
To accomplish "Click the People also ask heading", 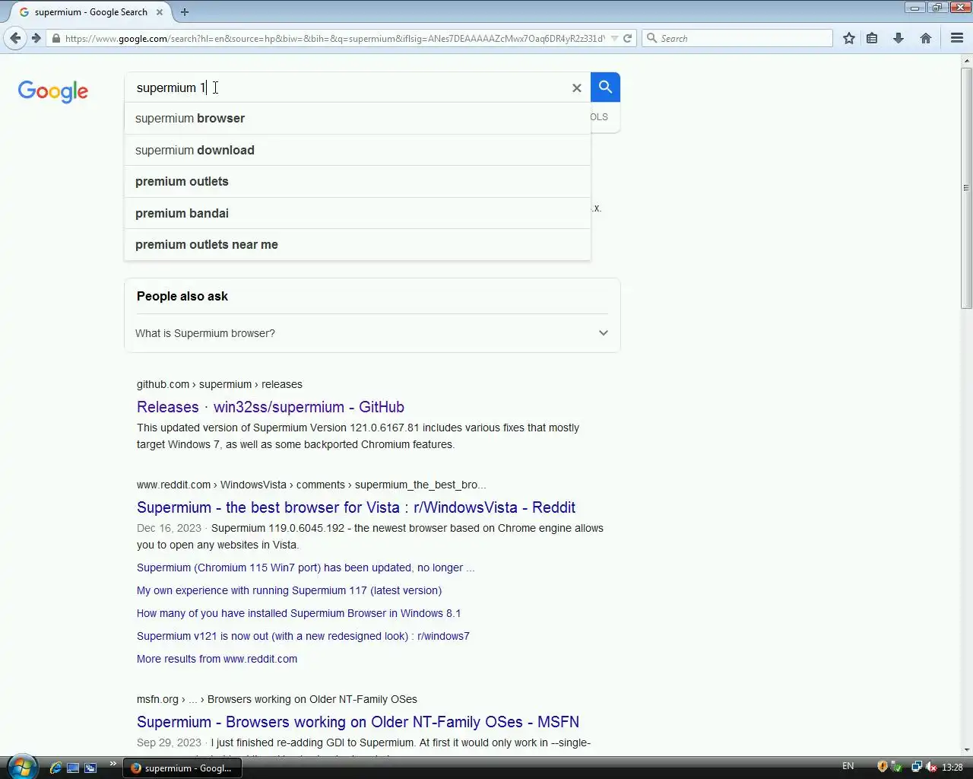I will coord(182,297).
